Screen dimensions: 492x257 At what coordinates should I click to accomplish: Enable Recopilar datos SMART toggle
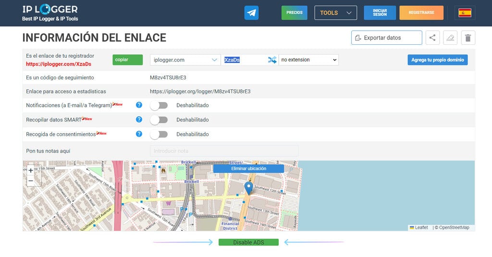coord(159,120)
